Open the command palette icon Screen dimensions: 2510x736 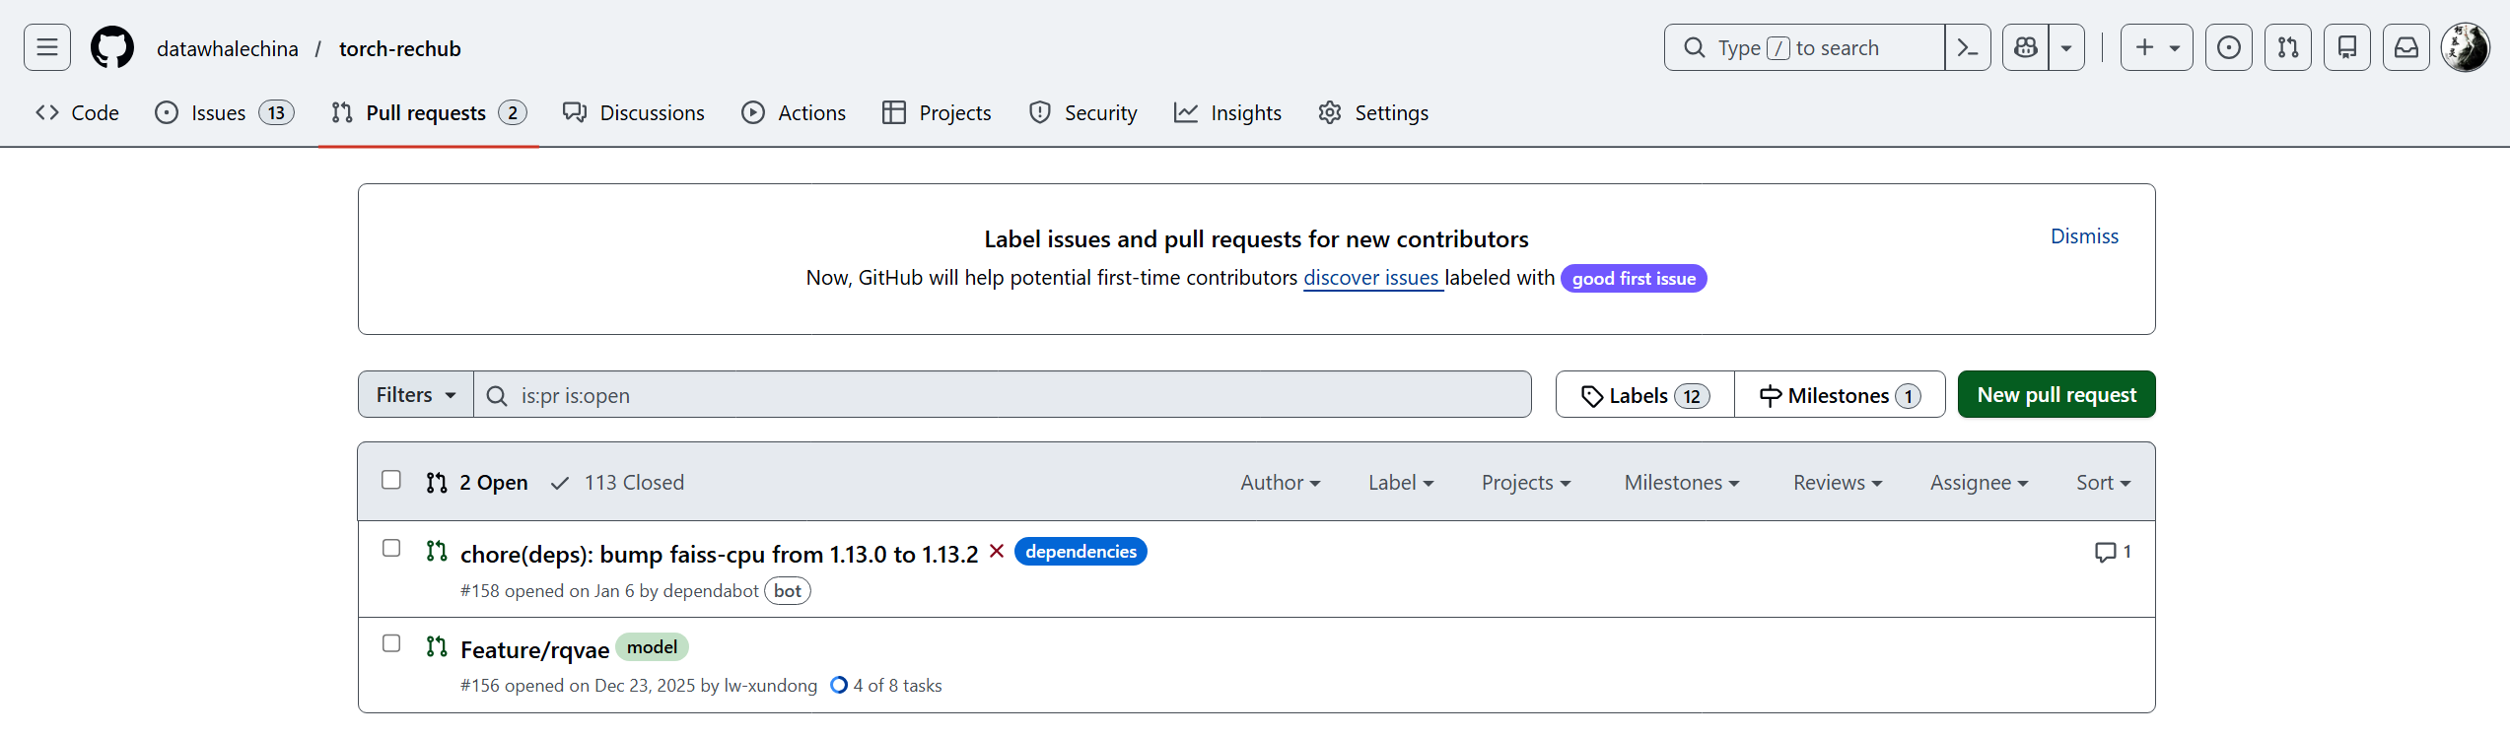coord(1968,47)
